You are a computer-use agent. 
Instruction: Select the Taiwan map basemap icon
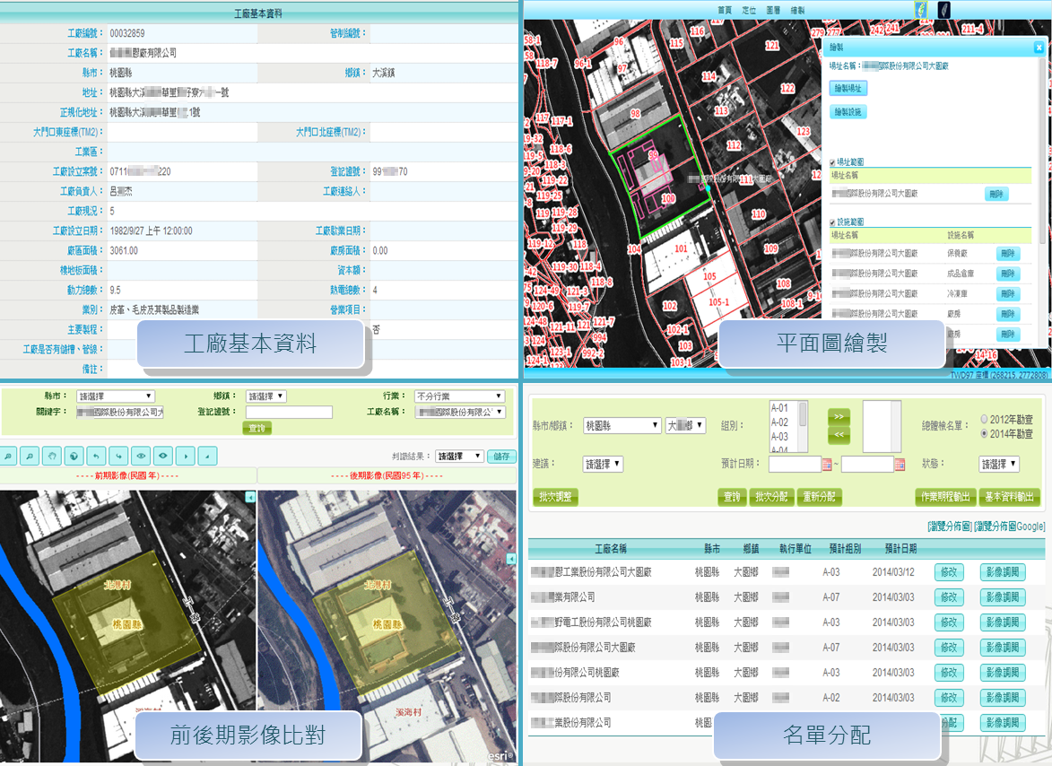(x=922, y=9)
